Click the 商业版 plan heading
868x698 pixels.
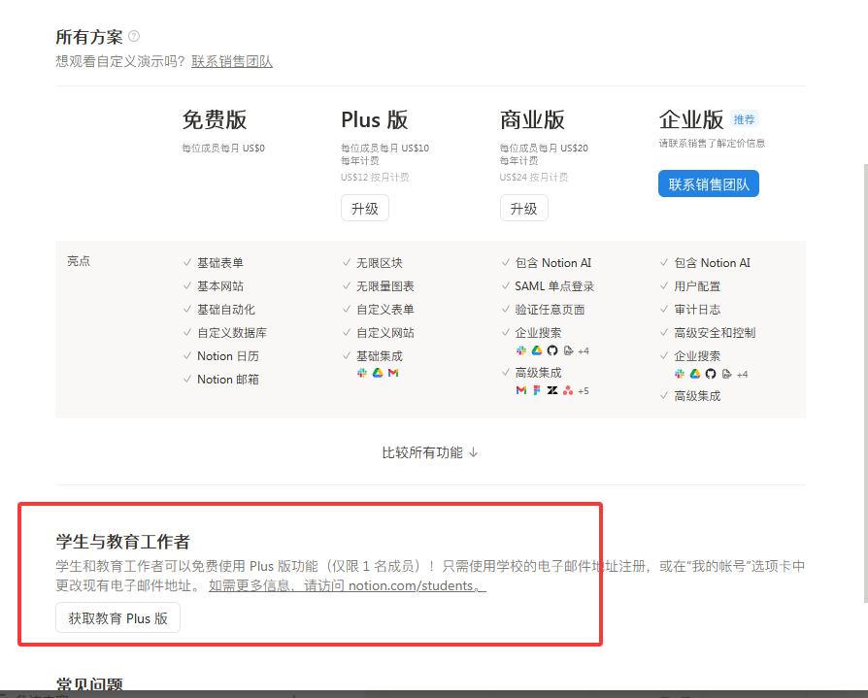(x=532, y=119)
